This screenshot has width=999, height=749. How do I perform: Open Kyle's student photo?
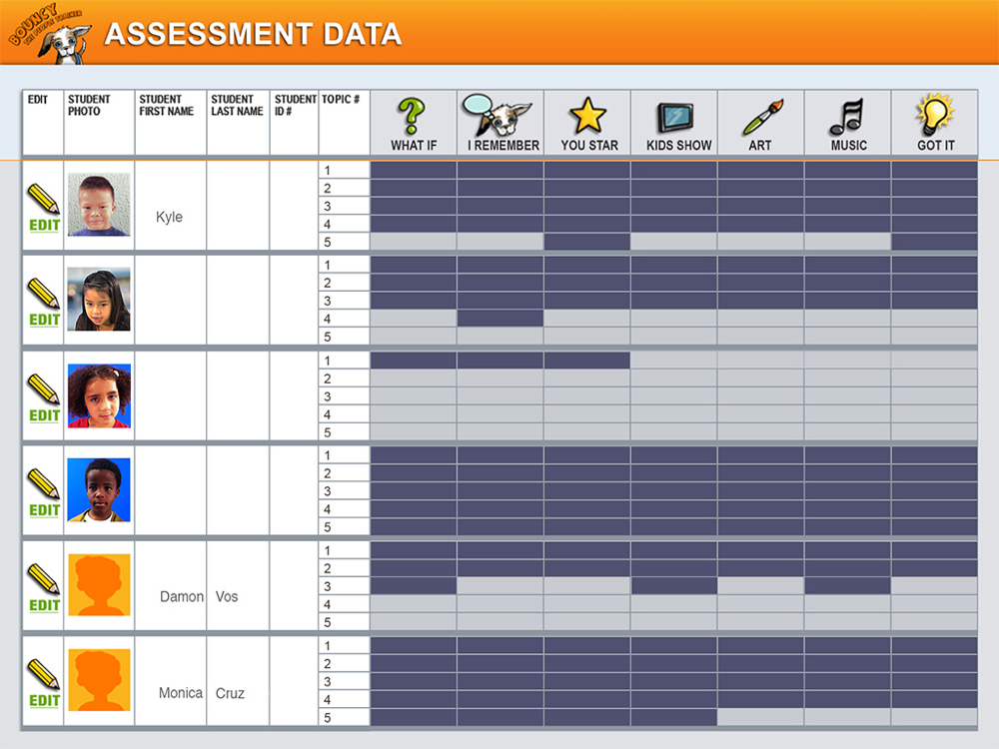click(x=99, y=205)
